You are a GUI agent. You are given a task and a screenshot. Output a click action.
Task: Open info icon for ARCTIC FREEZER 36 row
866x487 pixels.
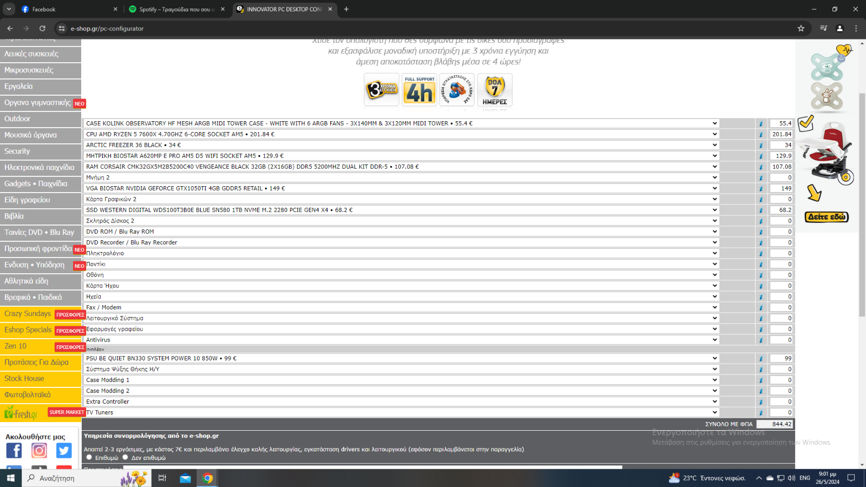tap(761, 145)
